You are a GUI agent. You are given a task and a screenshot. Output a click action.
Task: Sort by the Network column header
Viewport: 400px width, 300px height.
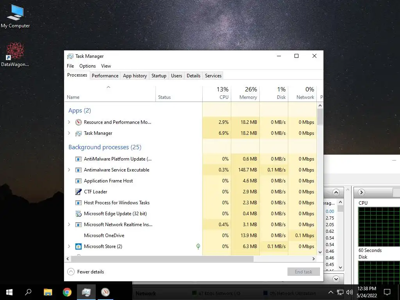click(303, 94)
